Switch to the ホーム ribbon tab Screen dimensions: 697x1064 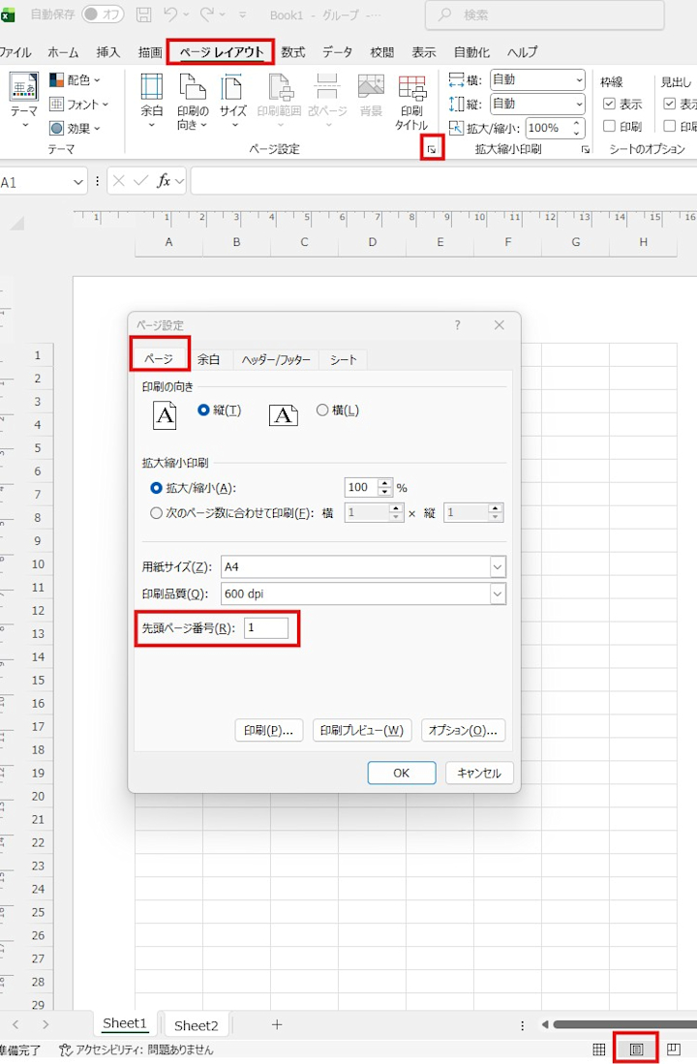click(x=63, y=52)
